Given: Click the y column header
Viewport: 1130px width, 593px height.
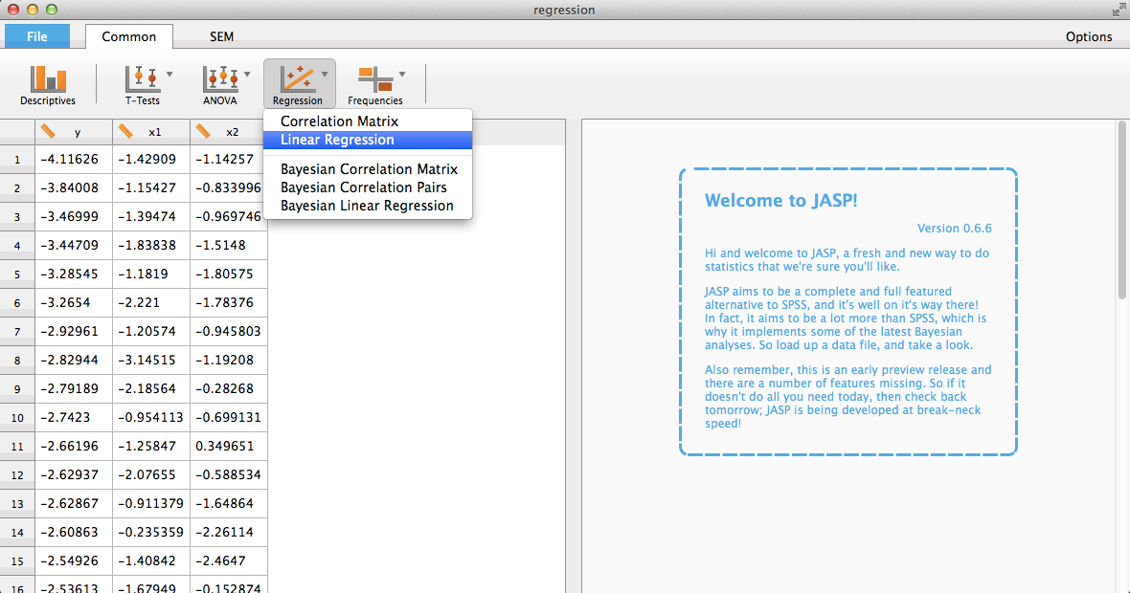Looking at the screenshot, I should (74, 132).
